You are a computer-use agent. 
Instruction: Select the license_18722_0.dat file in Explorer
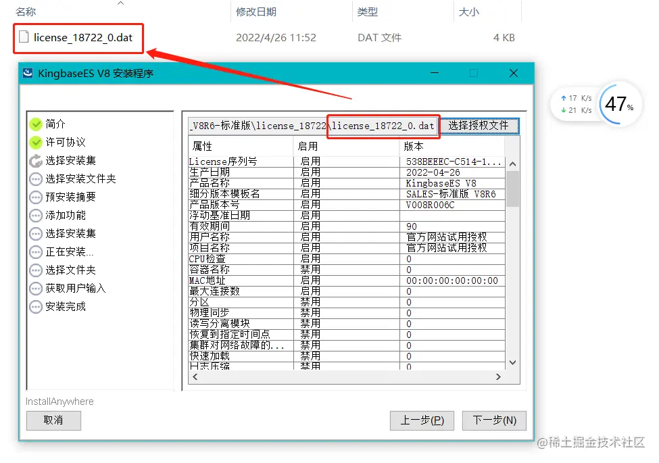click(82, 38)
